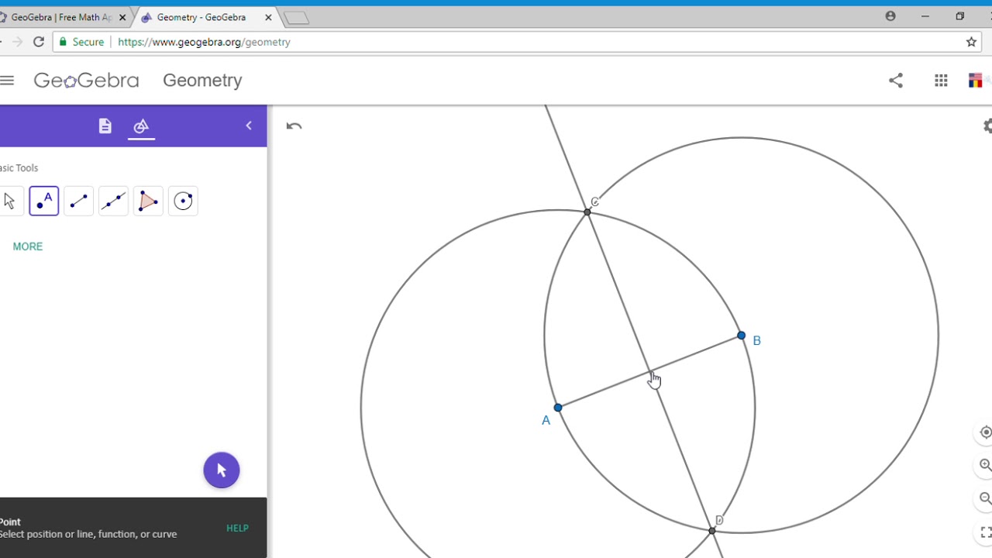The height and width of the screenshot is (558, 992).
Task: Share the construction
Action: [896, 80]
